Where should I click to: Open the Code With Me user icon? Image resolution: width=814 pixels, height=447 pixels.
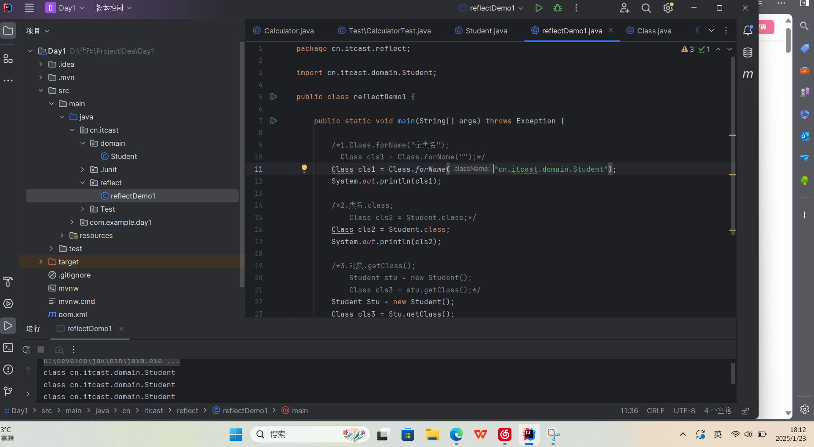pos(624,8)
